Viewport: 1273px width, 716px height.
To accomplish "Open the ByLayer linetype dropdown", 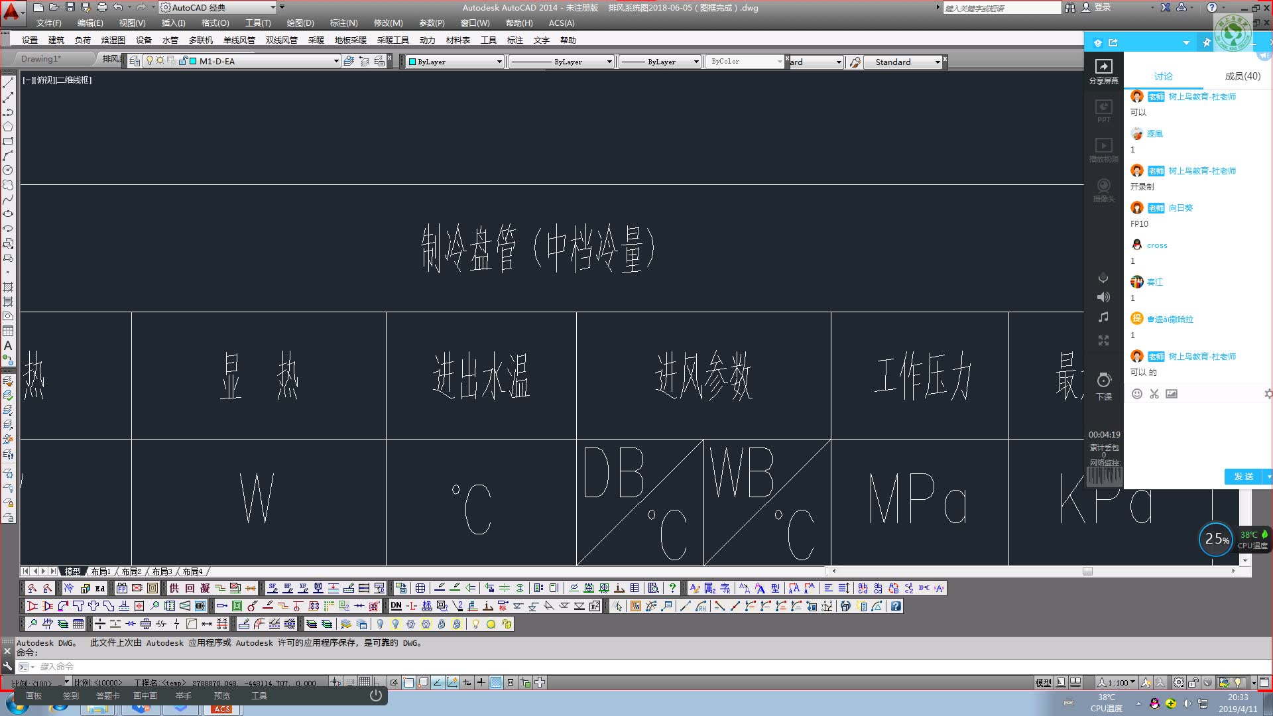I will [x=561, y=62].
